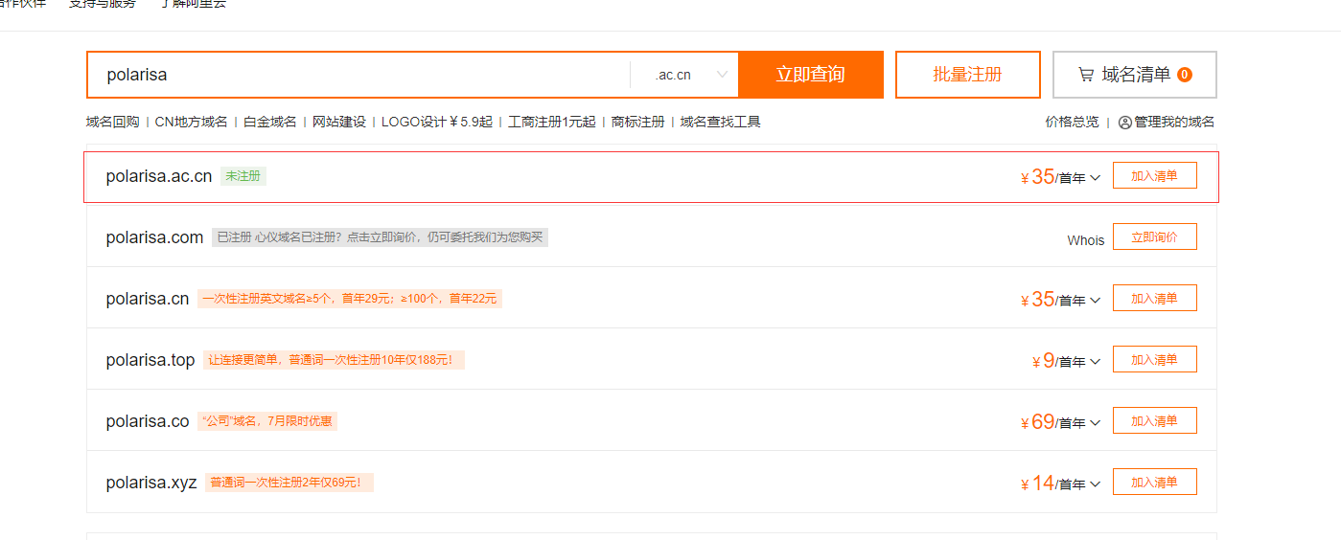Image resolution: width=1341 pixels, height=540 pixels.
Task: Click the polarisa.co 7月限时优惠 promo tag
Action: pos(267,421)
